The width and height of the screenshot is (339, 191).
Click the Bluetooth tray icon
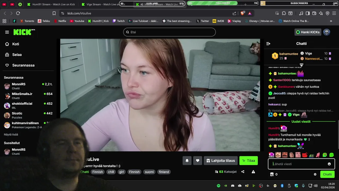(x=282, y=186)
